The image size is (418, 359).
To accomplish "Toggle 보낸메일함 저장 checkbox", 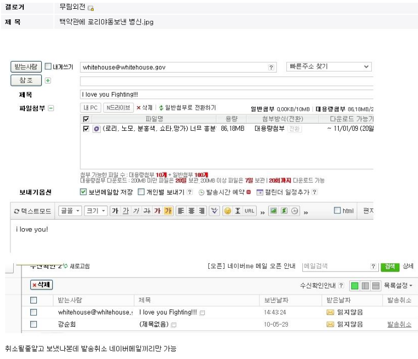I will coord(83,192).
